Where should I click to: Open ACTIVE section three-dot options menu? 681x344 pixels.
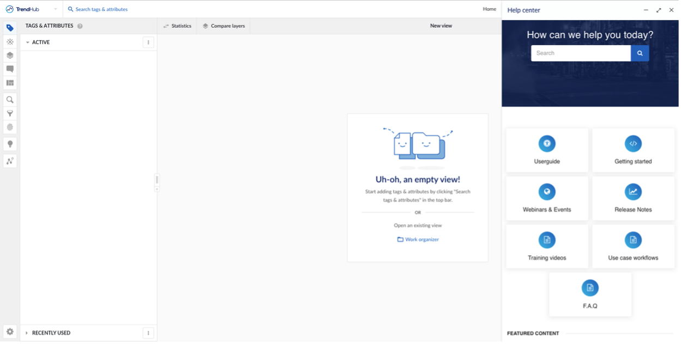(x=148, y=42)
